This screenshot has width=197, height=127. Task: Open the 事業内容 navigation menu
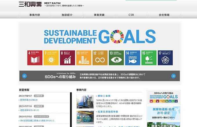35,15
